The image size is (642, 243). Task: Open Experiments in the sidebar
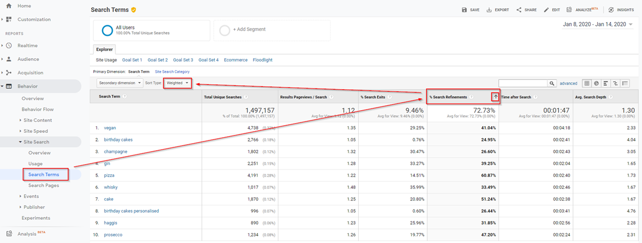36,218
